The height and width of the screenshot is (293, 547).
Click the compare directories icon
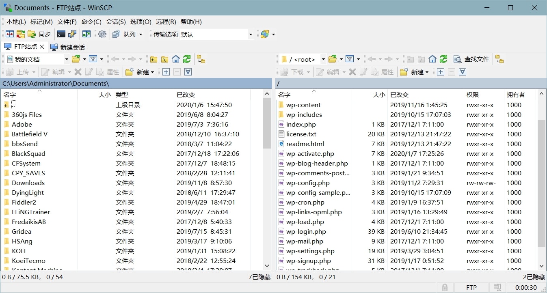tap(10, 34)
